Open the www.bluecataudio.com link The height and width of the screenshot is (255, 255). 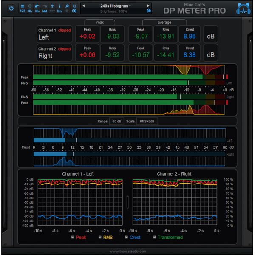click(127, 252)
